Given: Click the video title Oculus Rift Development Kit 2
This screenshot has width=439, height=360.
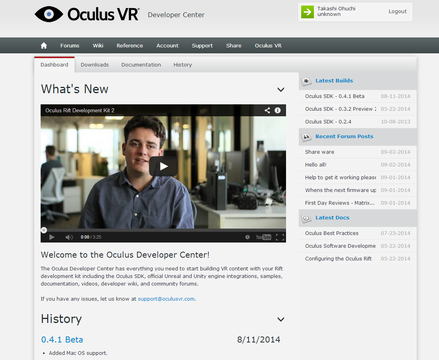Looking at the screenshot, I should pos(80,111).
